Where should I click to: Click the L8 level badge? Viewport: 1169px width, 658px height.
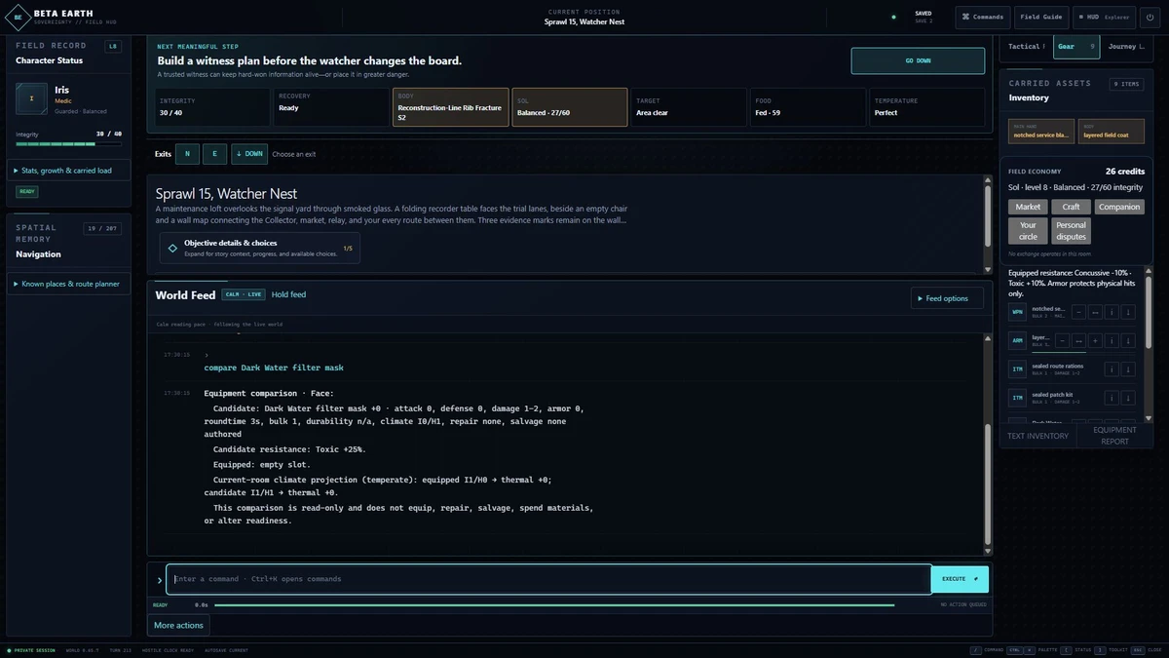click(113, 46)
